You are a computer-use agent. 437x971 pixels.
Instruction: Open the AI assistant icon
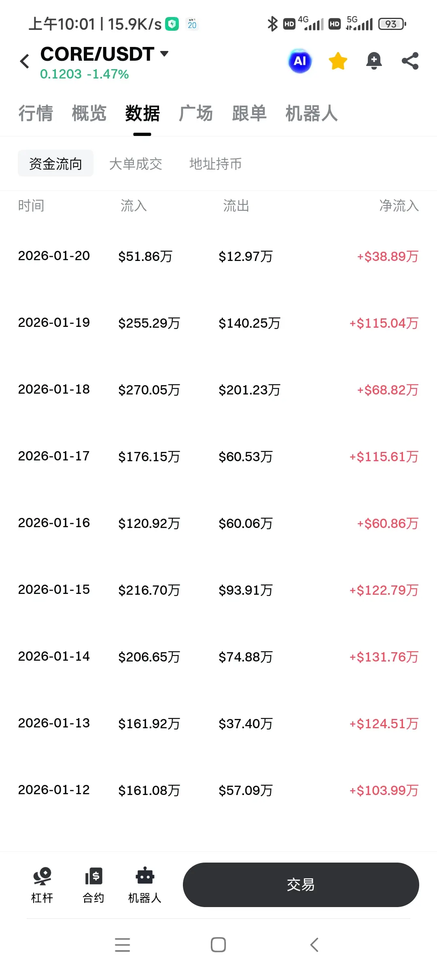pyautogui.click(x=300, y=61)
